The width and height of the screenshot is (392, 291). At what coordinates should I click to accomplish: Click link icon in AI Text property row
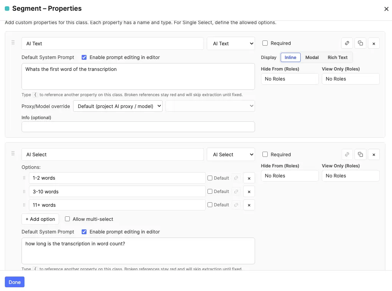point(347,43)
